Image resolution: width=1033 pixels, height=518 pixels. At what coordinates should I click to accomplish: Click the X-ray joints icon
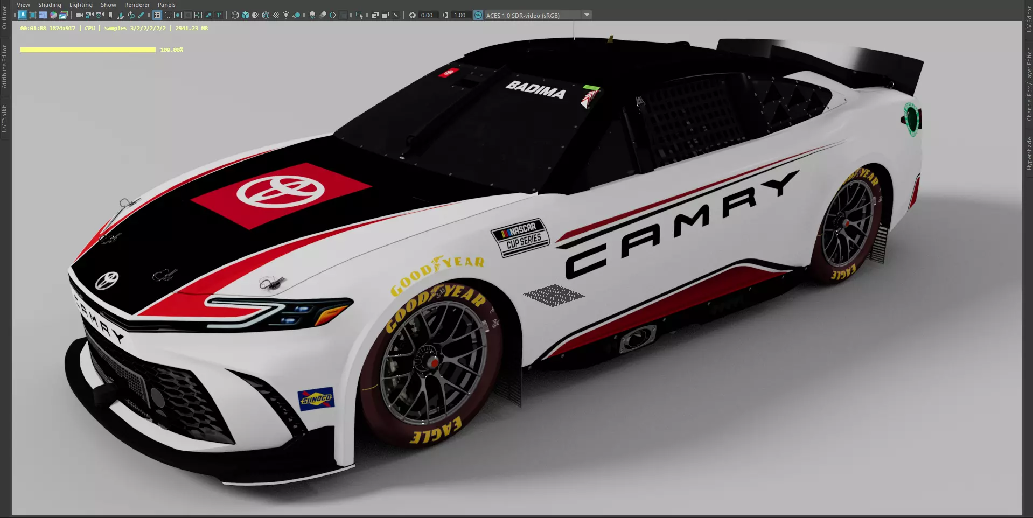tap(396, 15)
